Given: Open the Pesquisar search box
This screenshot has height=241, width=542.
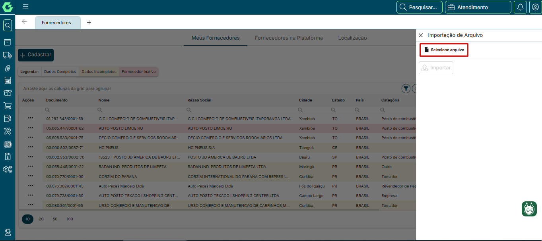Looking at the screenshot, I should (x=420, y=7).
